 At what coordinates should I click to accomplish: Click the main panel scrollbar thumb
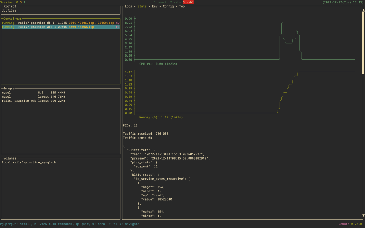tap(363, 43)
